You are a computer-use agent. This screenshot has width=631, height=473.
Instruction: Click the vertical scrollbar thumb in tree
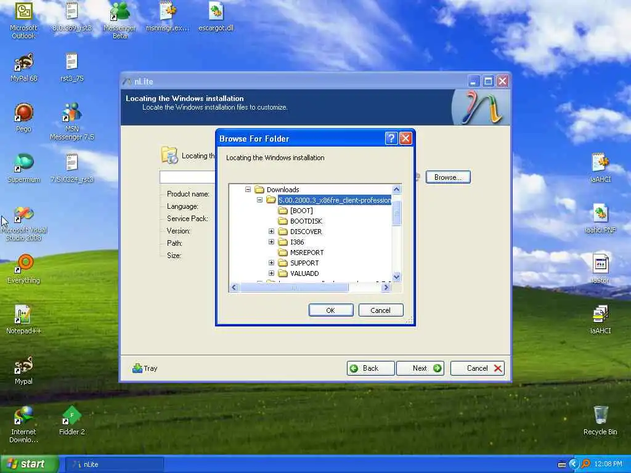[x=396, y=212]
